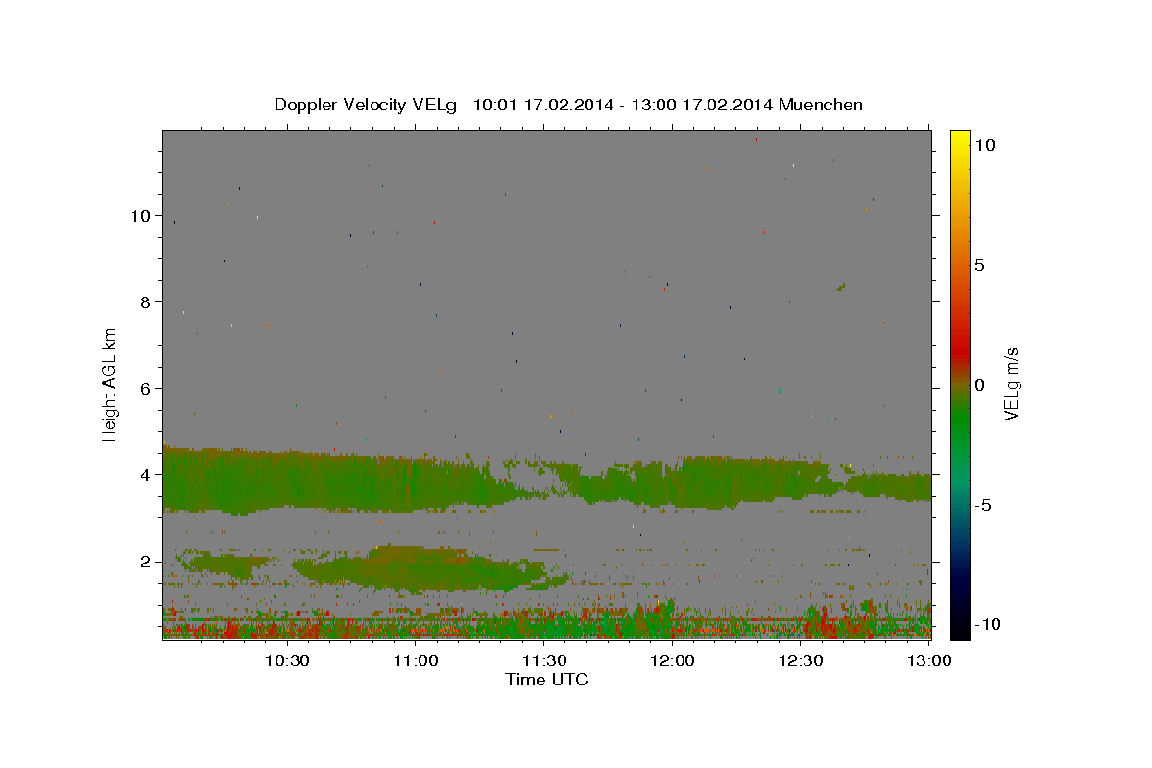The height and width of the screenshot is (768, 1152).
Task: Click the colorbar value '10' at top
Action: [x=983, y=144]
